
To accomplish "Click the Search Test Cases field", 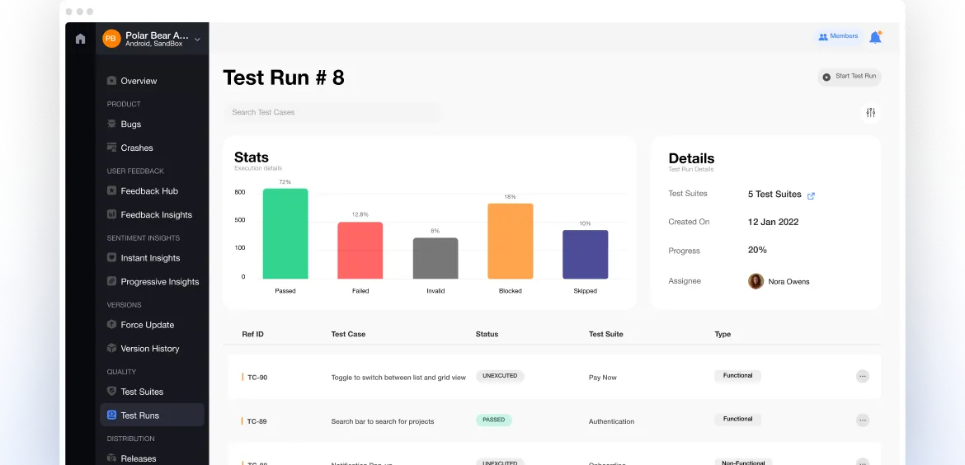I will pyautogui.click(x=332, y=112).
